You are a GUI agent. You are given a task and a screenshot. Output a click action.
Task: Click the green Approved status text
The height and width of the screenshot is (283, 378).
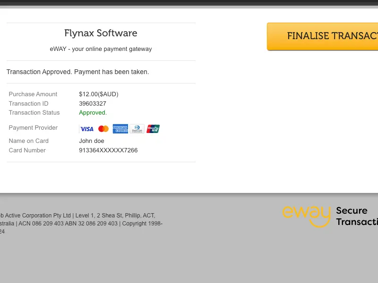pos(93,113)
